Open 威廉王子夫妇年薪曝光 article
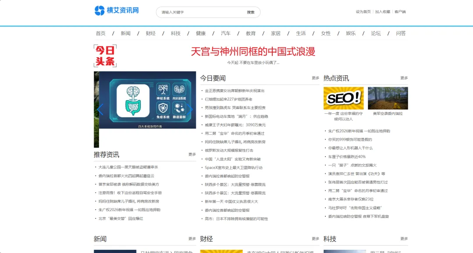This screenshot has height=253, width=473. coord(235,125)
